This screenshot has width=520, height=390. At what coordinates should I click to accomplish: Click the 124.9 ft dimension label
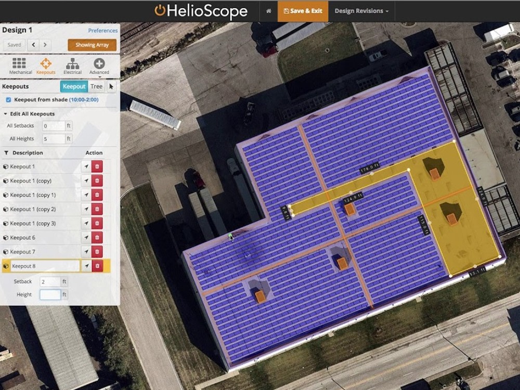tap(353, 198)
